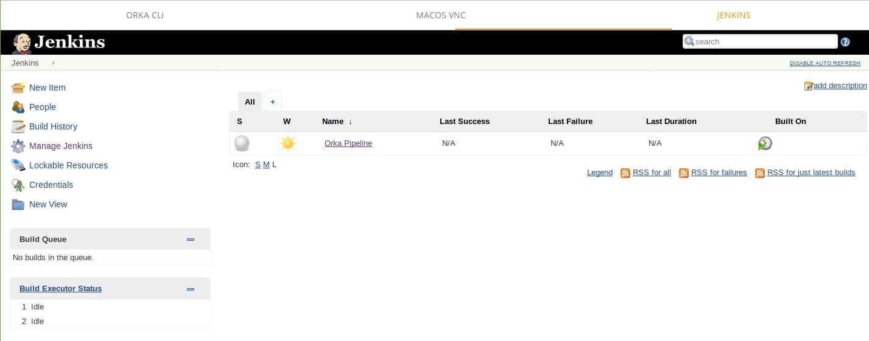Open the New Item link
The height and width of the screenshot is (341, 869).
click(x=47, y=88)
